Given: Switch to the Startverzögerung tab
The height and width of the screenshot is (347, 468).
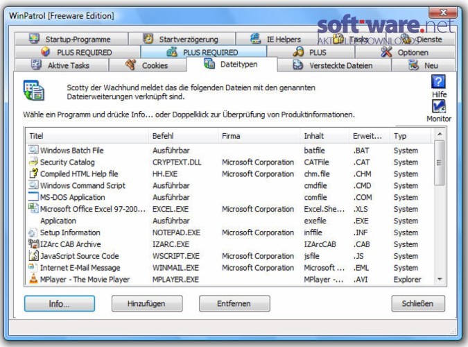Looking at the screenshot, I should coord(182,39).
